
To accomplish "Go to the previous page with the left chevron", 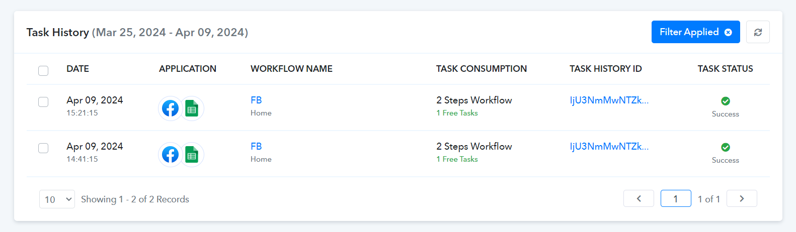I will 639,198.
